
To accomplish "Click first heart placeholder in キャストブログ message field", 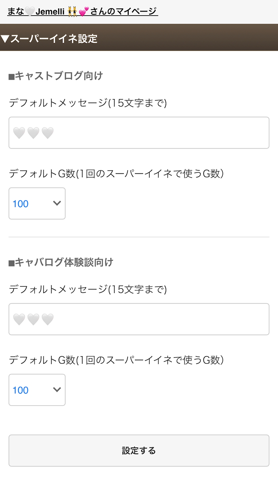I will pyautogui.click(x=19, y=133).
